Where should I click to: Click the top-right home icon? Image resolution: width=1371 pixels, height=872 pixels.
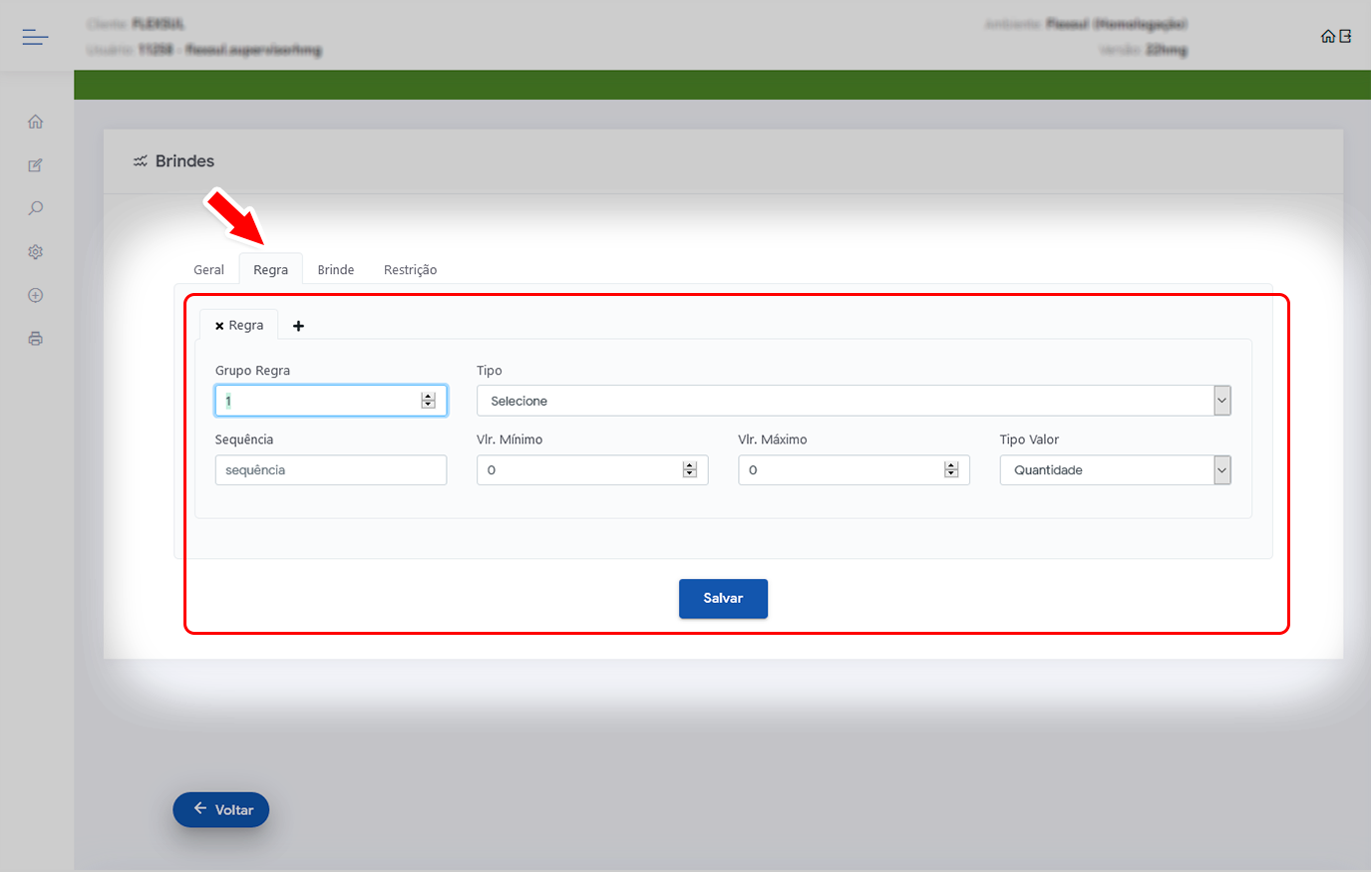pyautogui.click(x=1327, y=37)
